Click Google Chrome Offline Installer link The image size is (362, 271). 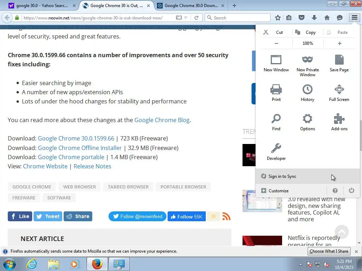coord(80,148)
